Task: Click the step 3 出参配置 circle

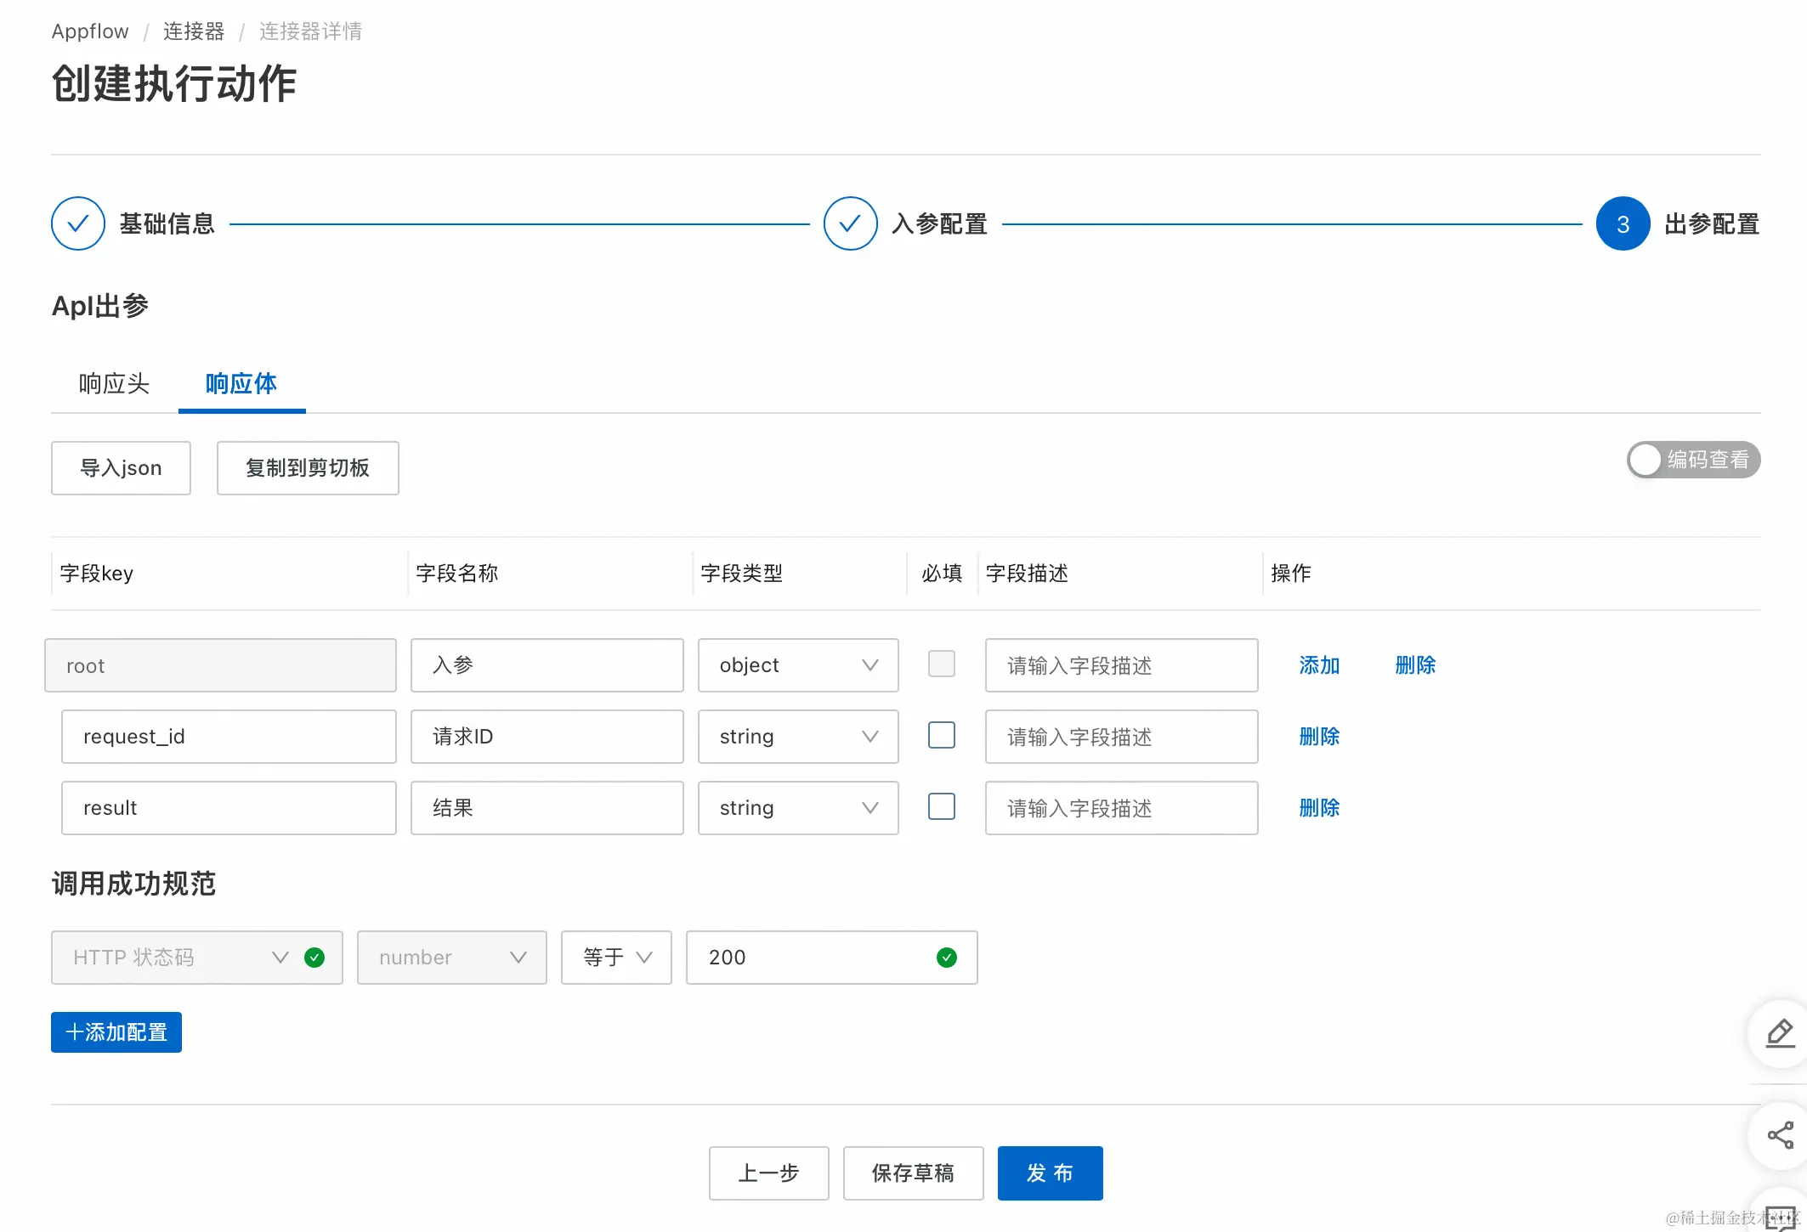Action: tap(1623, 223)
